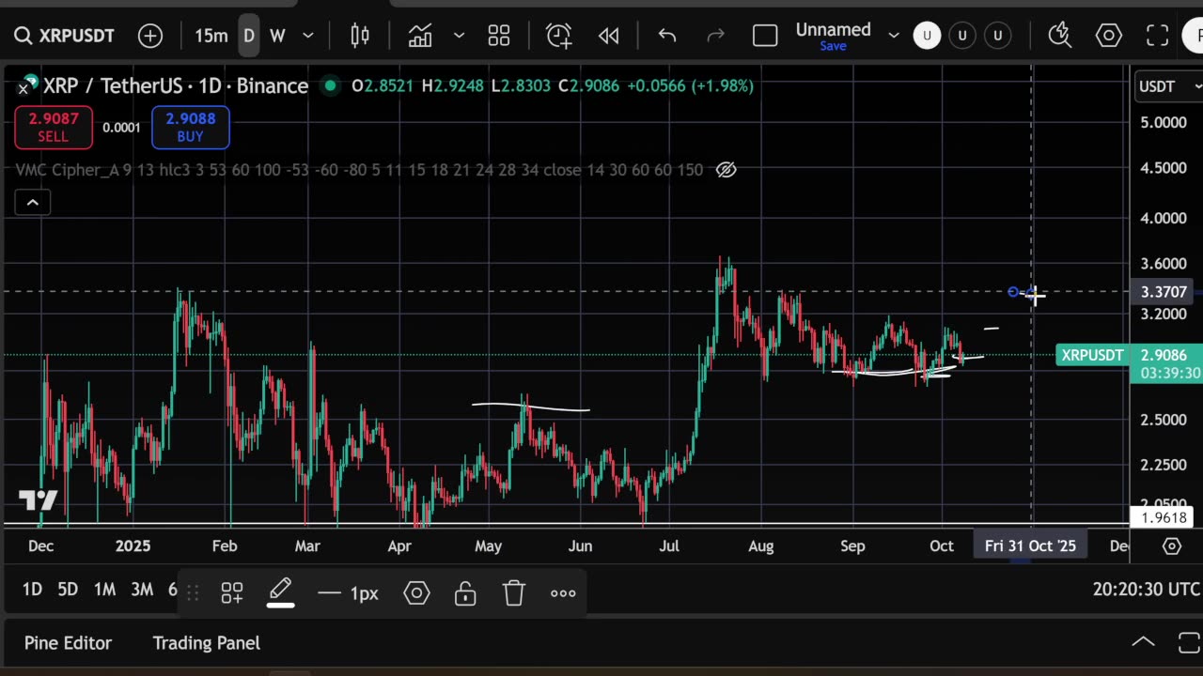Select the 1M date range

click(x=104, y=590)
